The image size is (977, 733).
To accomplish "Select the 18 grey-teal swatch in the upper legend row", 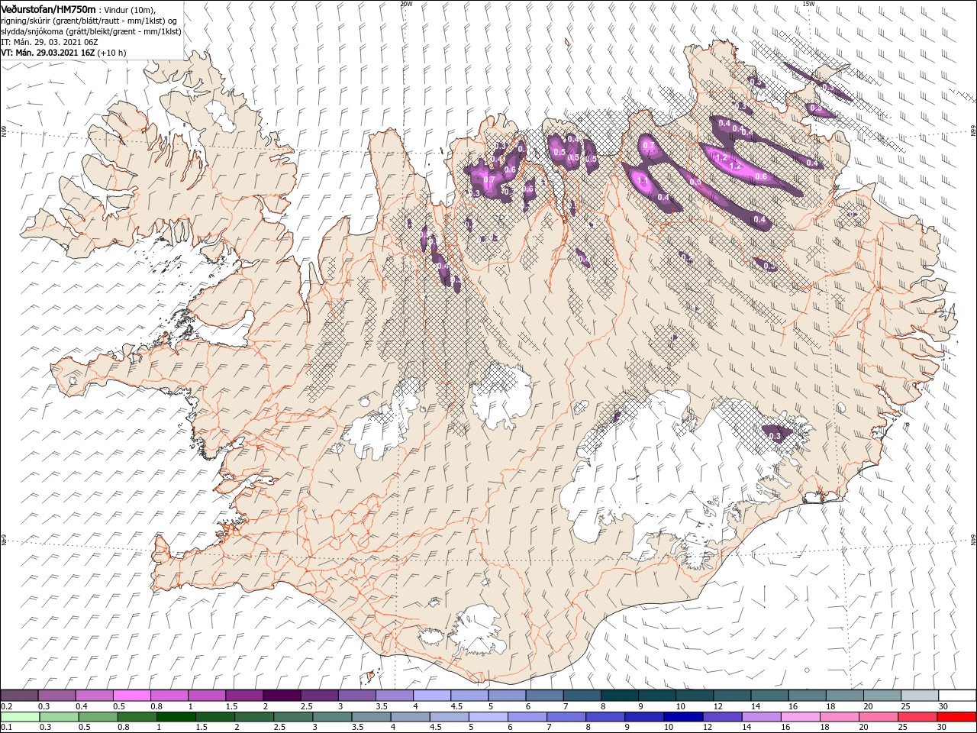I will (843, 696).
